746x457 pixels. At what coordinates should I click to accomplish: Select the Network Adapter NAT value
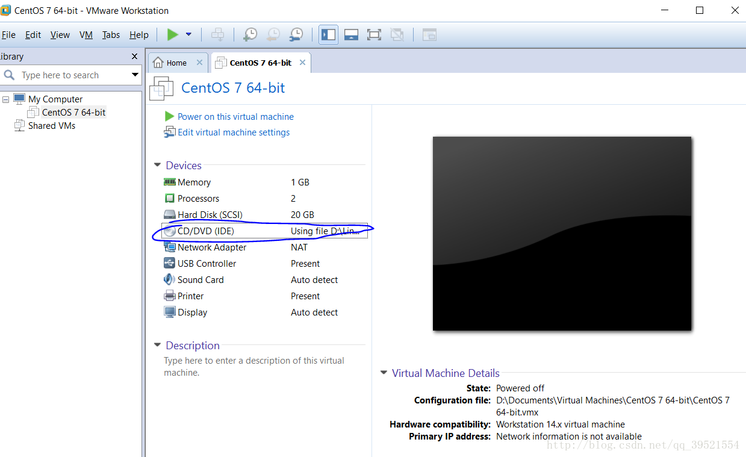click(x=299, y=247)
